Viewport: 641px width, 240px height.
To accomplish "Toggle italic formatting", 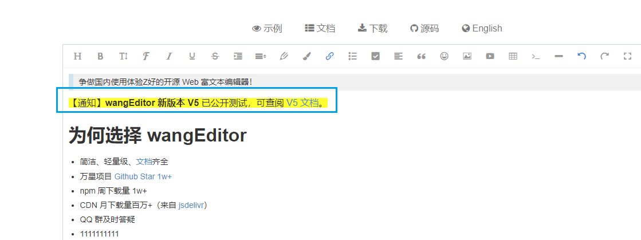I will 169,57.
